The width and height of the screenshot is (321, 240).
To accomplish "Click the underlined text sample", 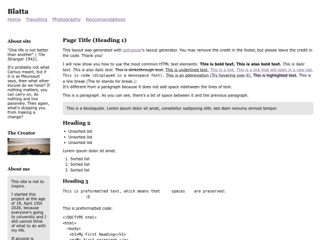I will click(x=187, y=70).
